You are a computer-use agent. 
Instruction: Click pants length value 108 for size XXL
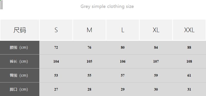(189, 61)
